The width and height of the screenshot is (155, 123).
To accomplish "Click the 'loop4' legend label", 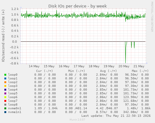I will click(x=13, y=90).
